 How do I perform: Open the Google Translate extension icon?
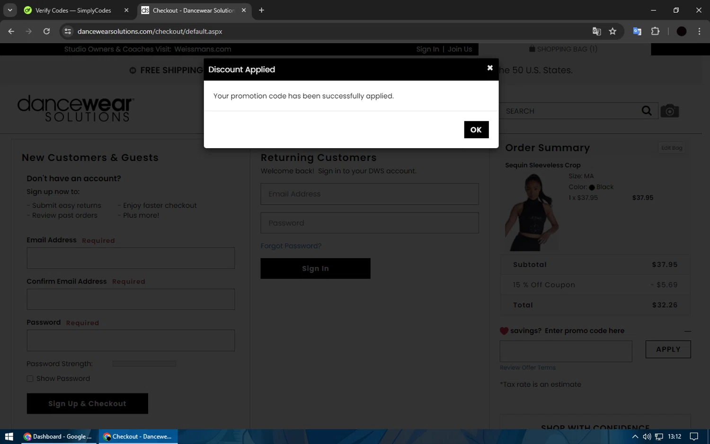[x=637, y=31]
